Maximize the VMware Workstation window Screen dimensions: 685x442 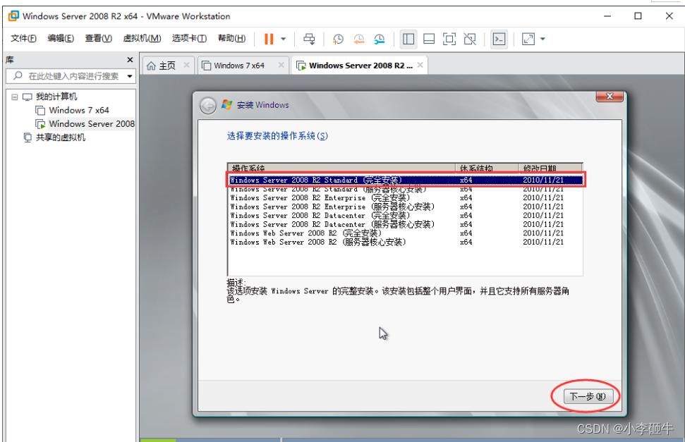638,16
